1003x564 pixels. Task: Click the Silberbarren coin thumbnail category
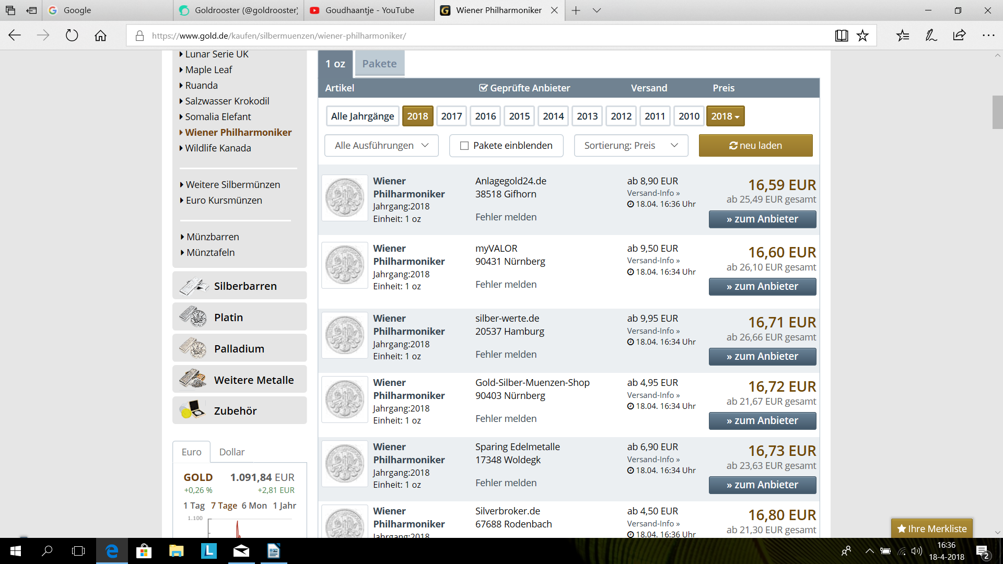tap(193, 286)
